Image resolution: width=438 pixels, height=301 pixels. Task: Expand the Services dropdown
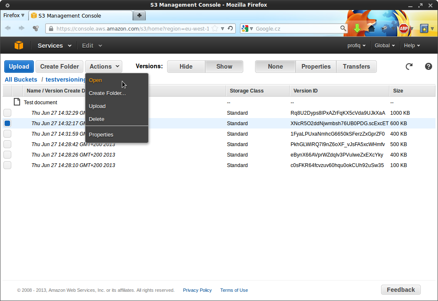[x=54, y=46]
